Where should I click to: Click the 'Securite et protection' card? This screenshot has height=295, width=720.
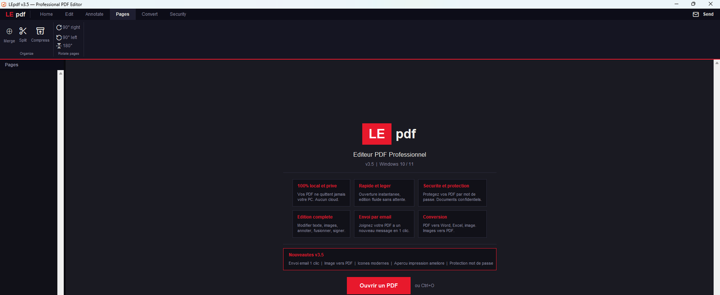(452, 193)
